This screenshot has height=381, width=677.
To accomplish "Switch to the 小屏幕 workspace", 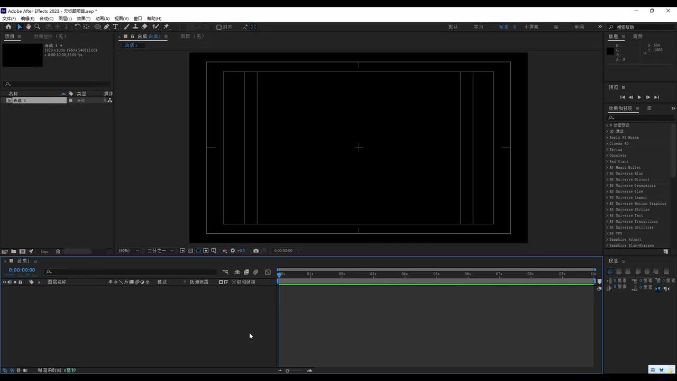I will point(532,27).
